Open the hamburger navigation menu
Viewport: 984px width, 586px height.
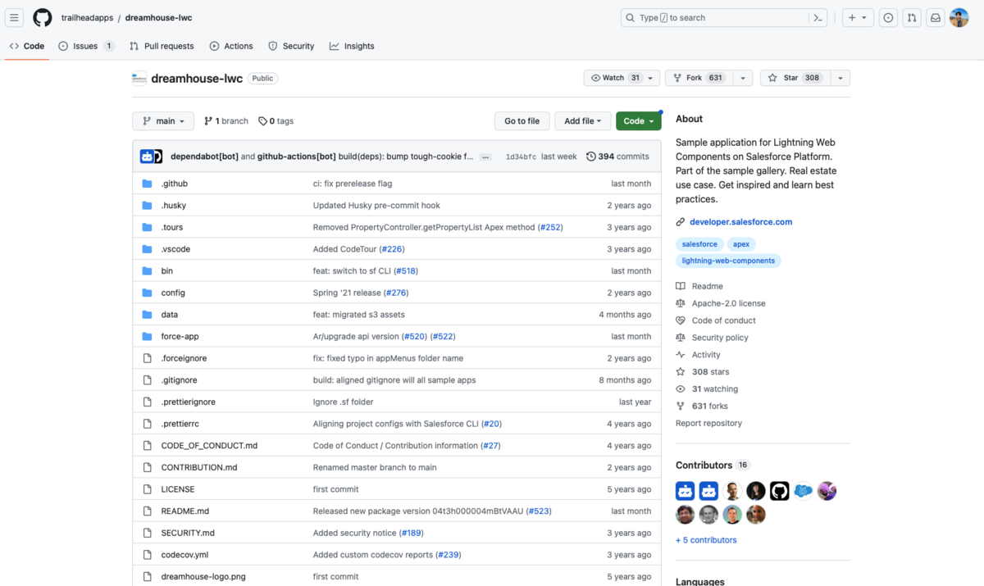pyautogui.click(x=15, y=18)
